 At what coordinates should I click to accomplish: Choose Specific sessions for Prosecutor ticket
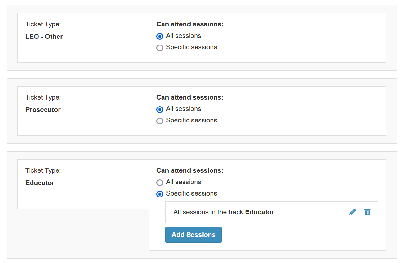160,121
